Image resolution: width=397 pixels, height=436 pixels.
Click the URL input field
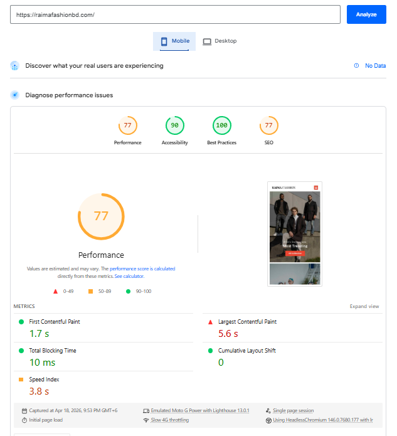pyautogui.click(x=175, y=14)
